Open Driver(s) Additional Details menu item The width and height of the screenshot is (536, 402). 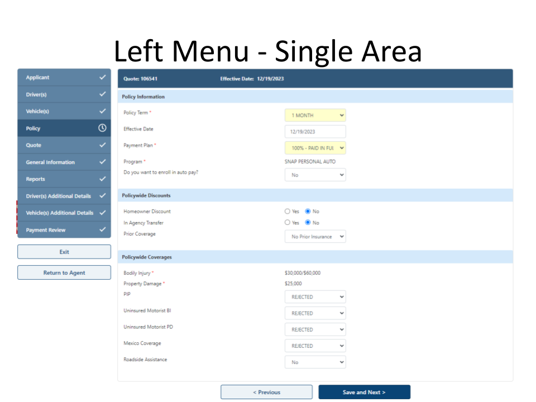(x=59, y=196)
